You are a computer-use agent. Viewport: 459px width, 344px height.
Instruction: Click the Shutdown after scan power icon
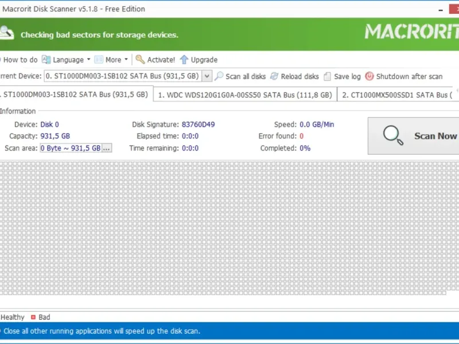click(369, 76)
